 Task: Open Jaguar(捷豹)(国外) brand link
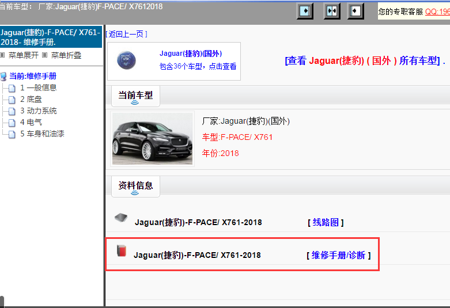[191, 54]
